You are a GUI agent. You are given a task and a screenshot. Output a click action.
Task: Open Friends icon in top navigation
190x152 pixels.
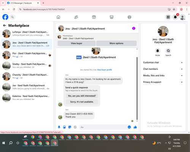pos(76,17)
